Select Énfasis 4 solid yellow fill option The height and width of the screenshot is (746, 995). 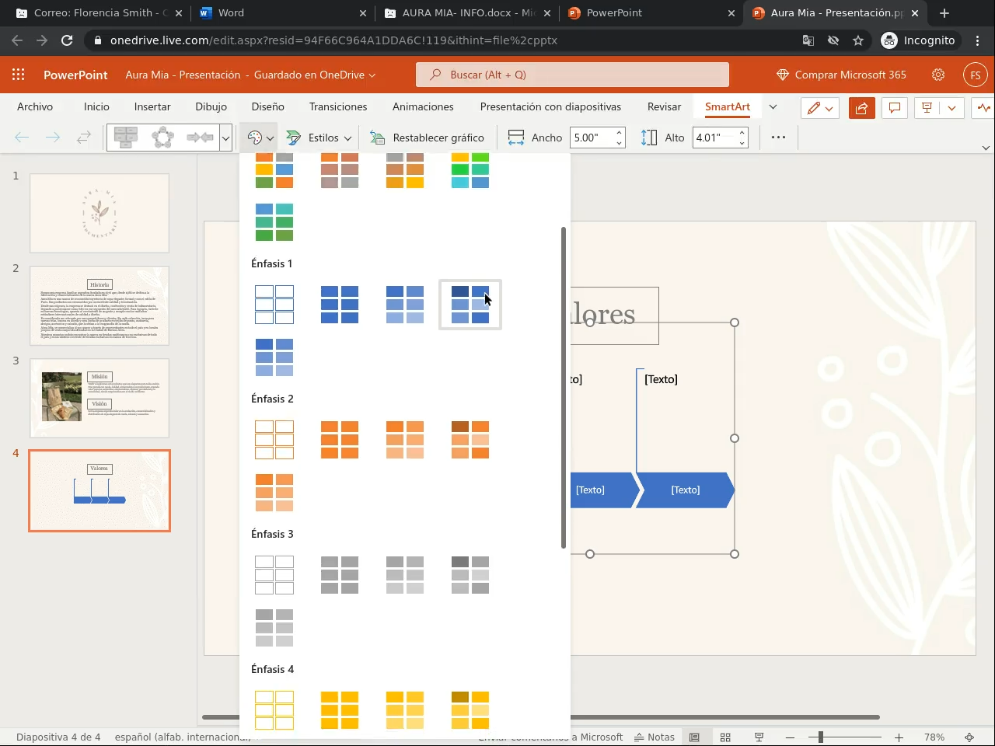(x=340, y=709)
